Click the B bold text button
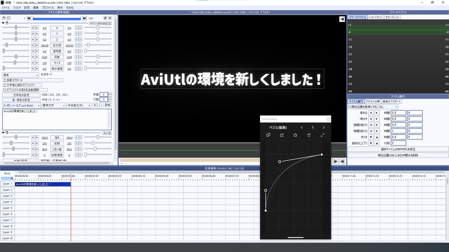449x252 pixels. [95, 106]
